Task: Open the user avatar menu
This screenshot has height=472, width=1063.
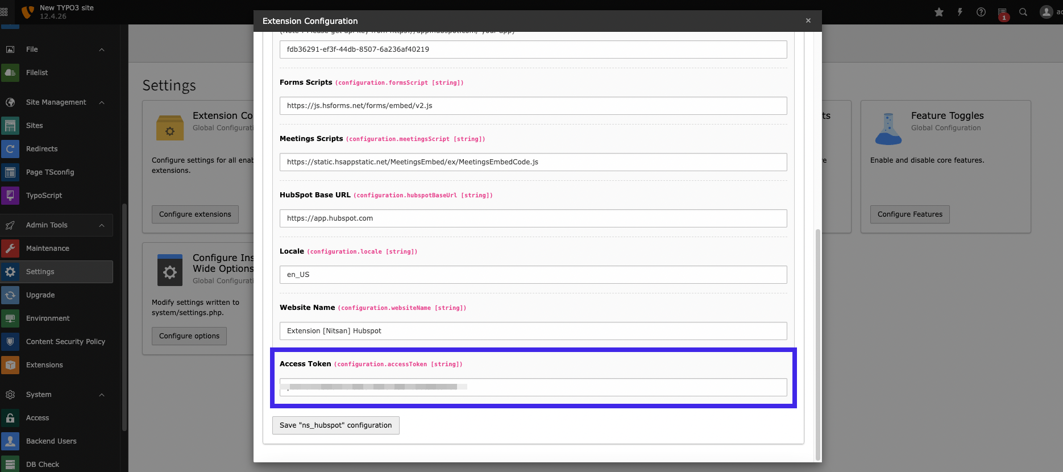Action: [1047, 12]
